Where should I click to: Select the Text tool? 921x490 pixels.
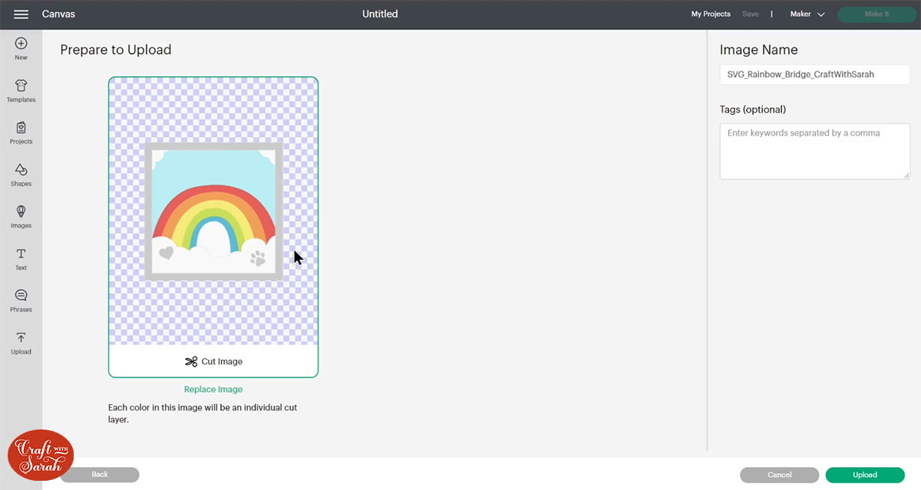point(21,257)
